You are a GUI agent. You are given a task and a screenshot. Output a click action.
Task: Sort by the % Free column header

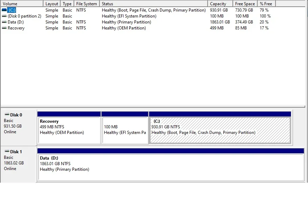pos(266,4)
